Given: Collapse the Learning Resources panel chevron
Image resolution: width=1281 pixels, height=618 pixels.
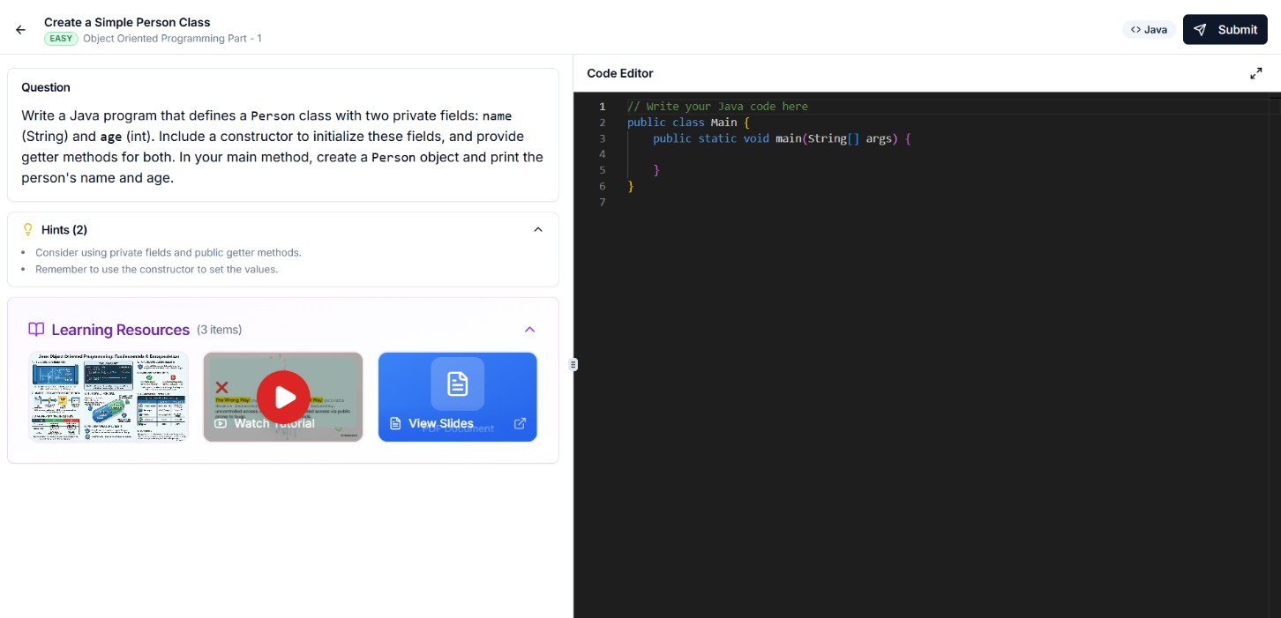Looking at the screenshot, I should pos(529,330).
